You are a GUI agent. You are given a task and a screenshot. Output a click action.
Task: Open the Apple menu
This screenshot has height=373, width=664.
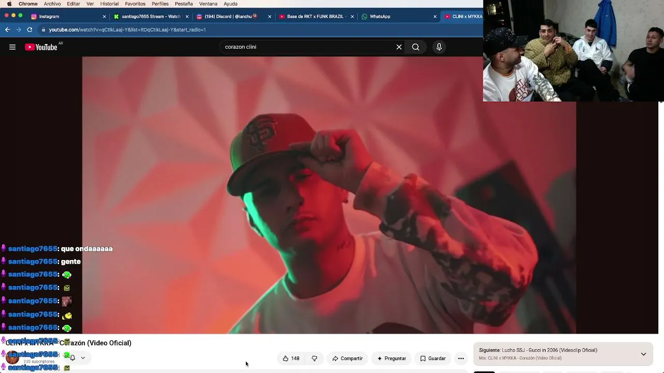click(x=9, y=4)
